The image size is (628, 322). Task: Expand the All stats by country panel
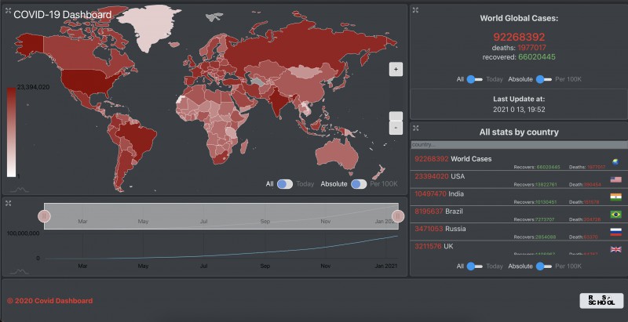point(415,128)
